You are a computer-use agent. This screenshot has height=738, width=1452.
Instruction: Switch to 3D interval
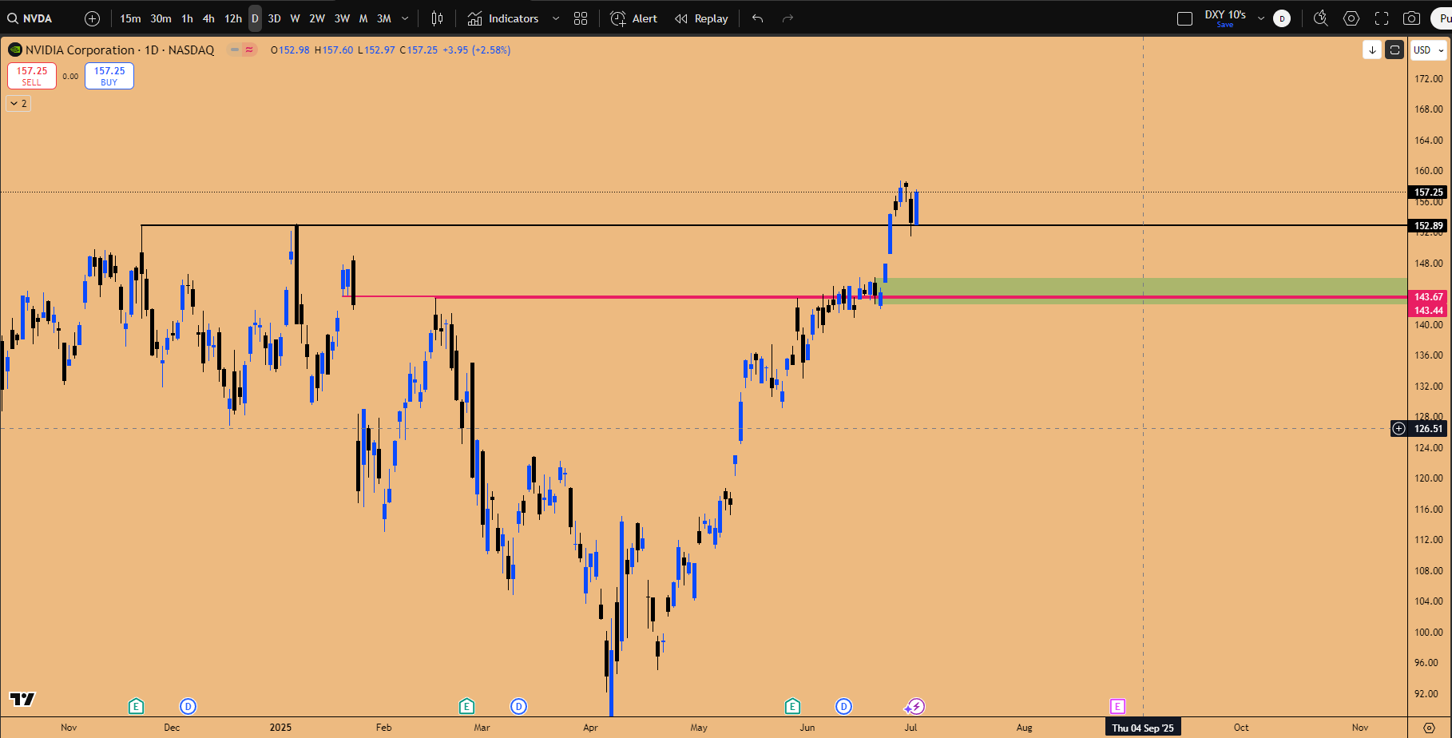(274, 18)
